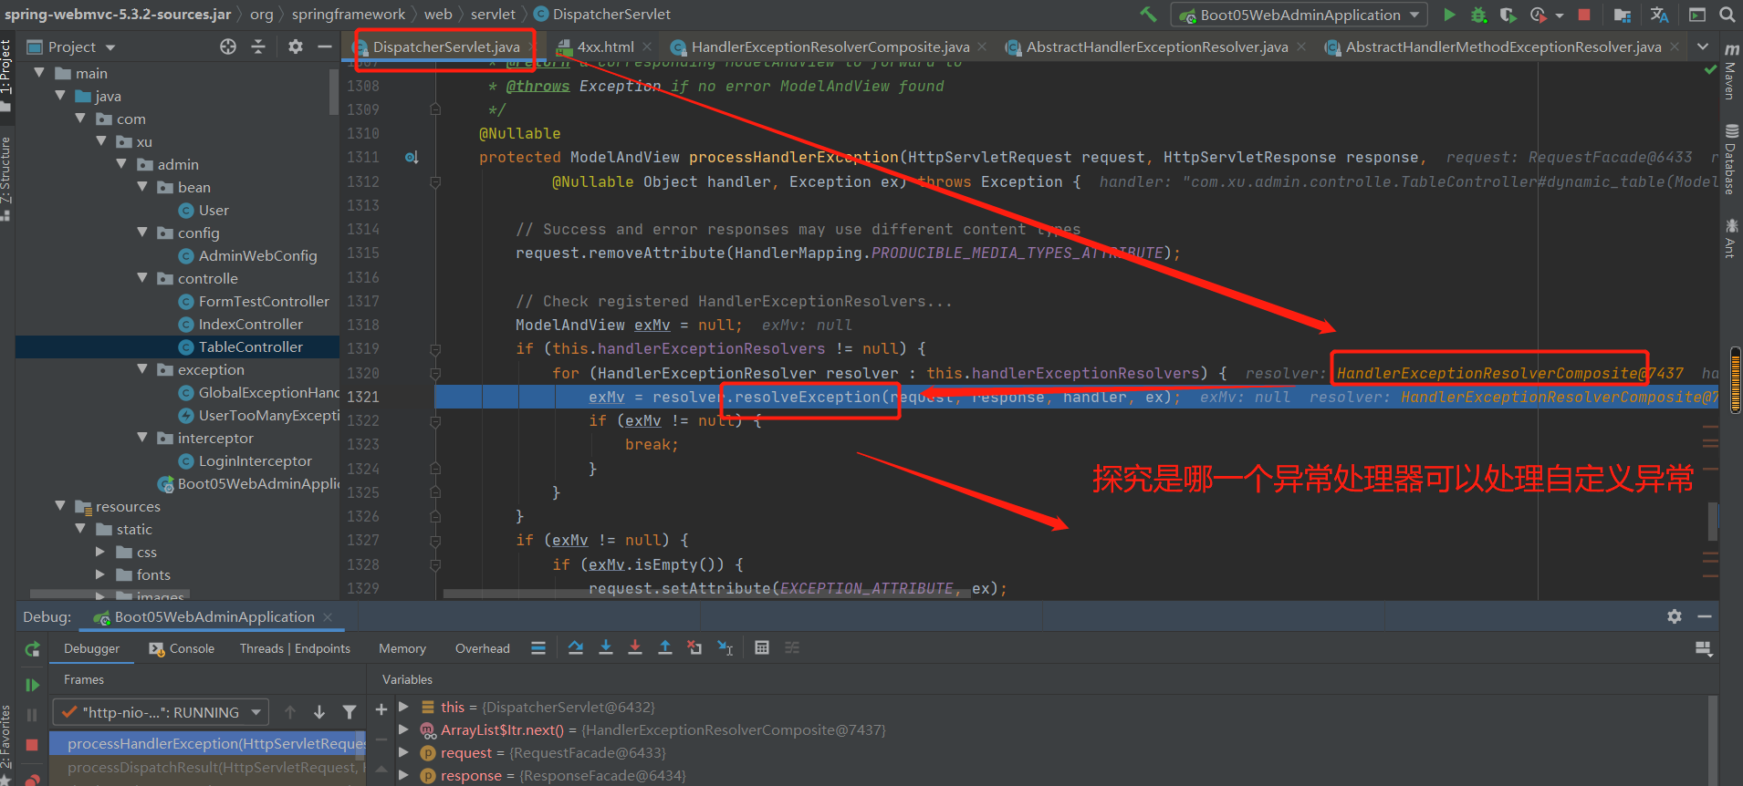Open Project Structure dialog
The width and height of the screenshot is (1743, 786).
click(x=1623, y=15)
